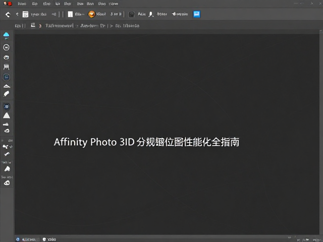Select the outlined blob tool below the shoe icon

click(x=7, y=131)
